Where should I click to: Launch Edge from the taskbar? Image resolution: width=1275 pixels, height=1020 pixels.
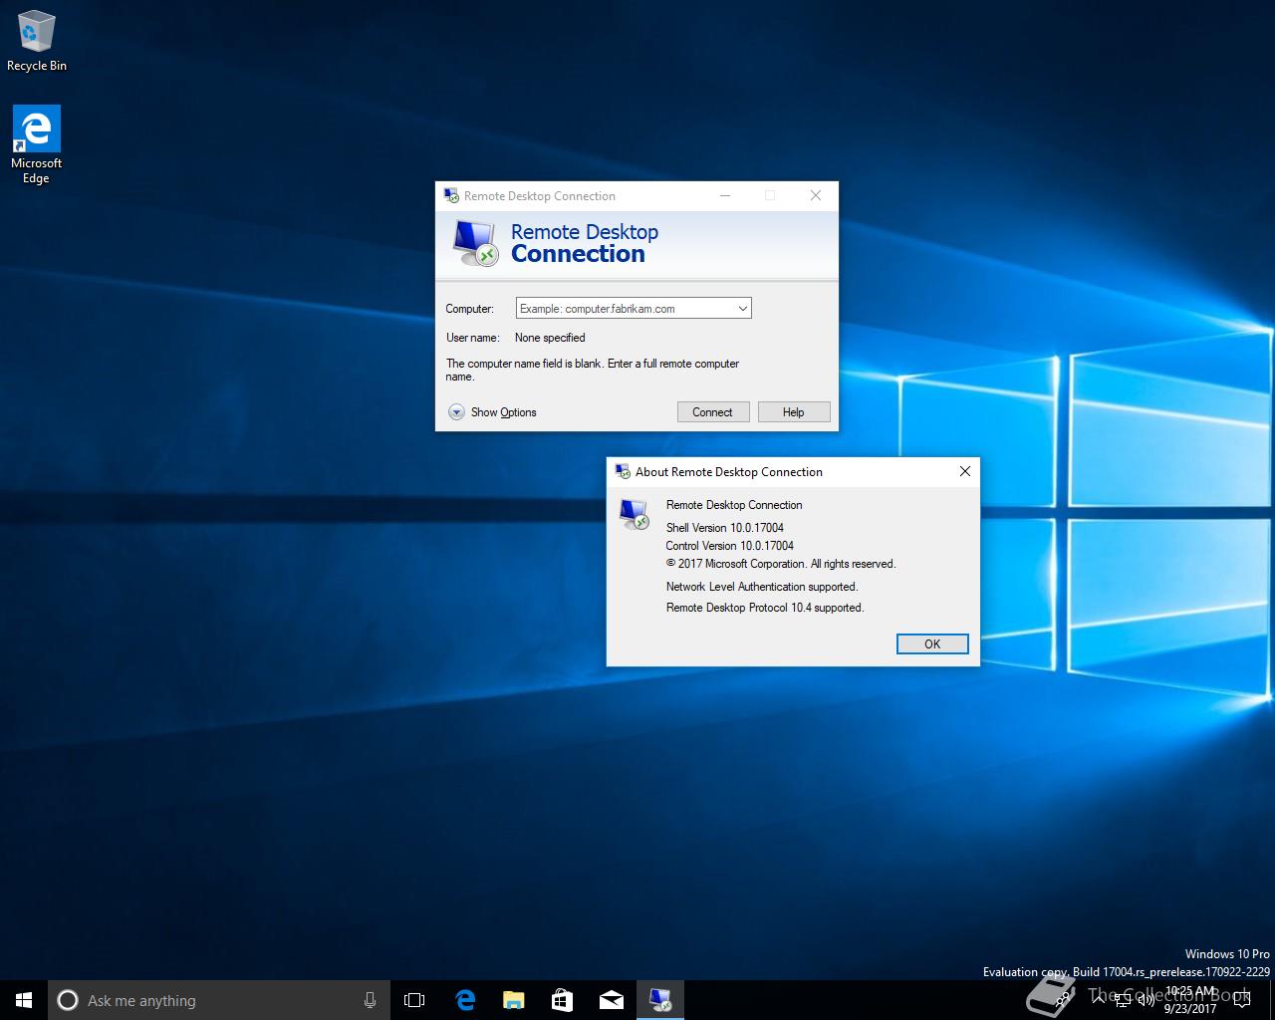coord(465,1000)
